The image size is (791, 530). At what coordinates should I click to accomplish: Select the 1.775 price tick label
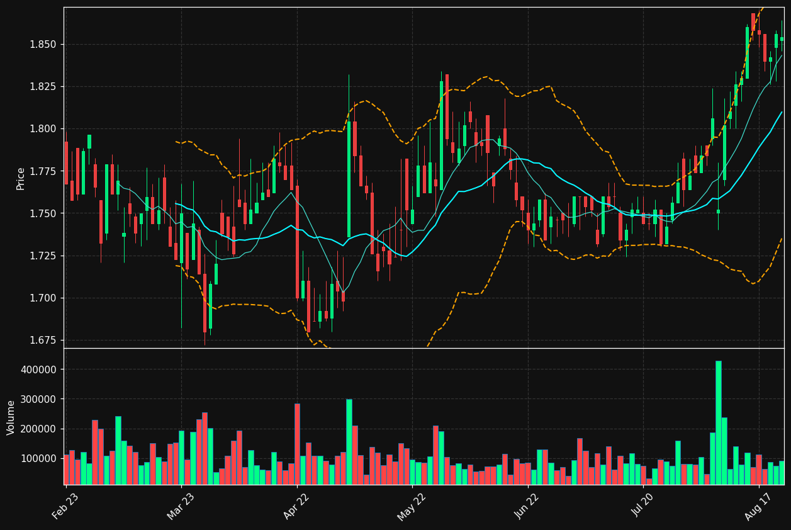tap(43, 171)
